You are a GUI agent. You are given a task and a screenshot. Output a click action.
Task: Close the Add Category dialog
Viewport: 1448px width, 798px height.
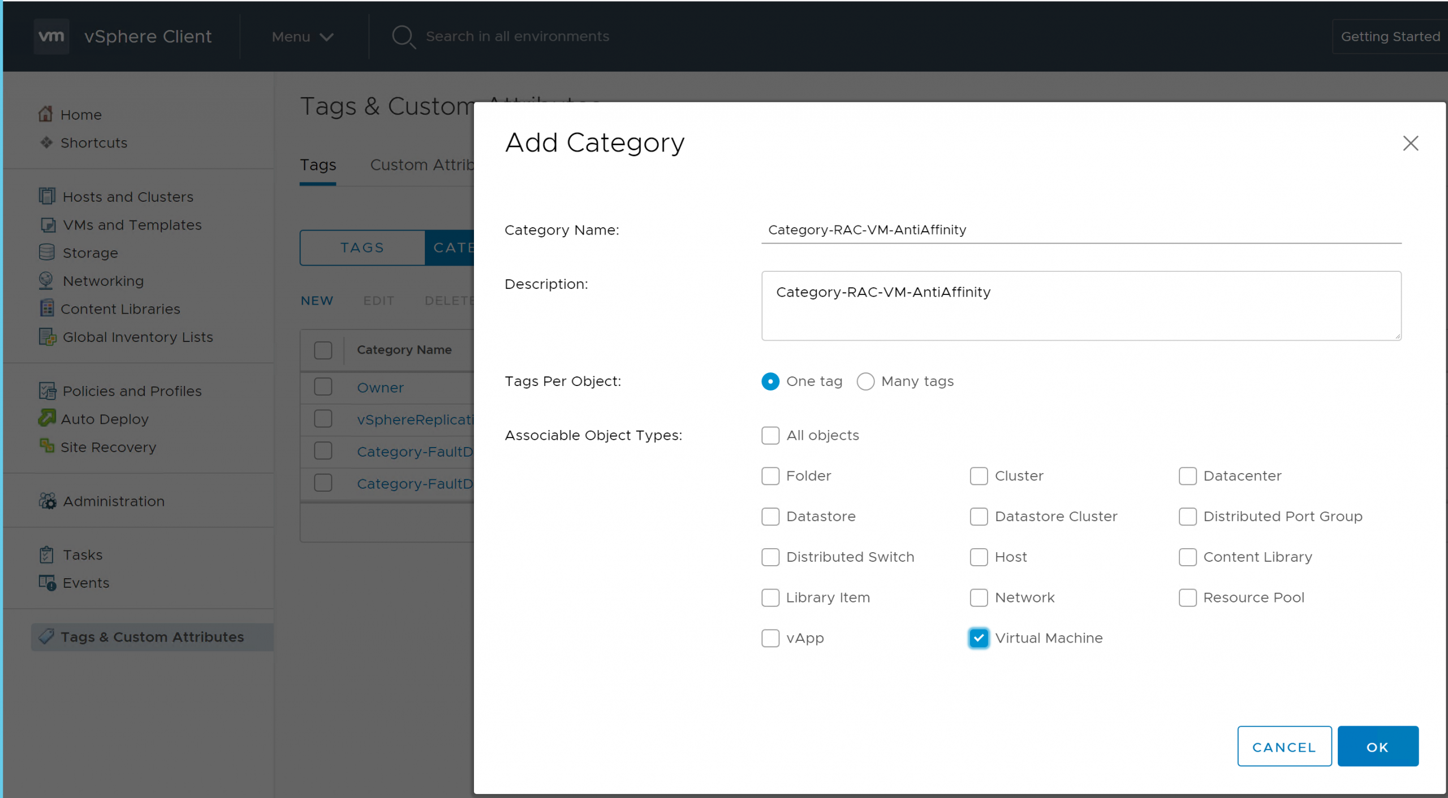1410,144
